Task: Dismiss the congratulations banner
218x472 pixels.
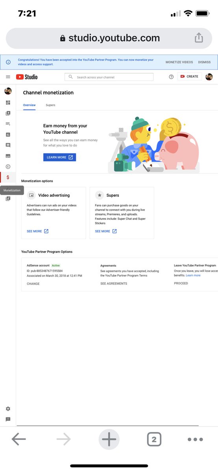Action: tap(204, 62)
